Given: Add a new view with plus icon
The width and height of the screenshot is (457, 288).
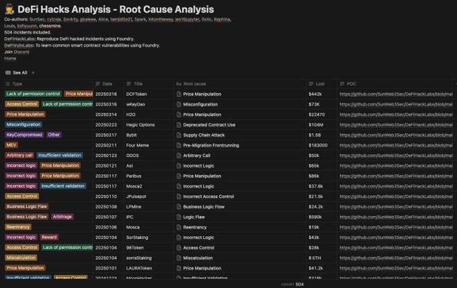Looking at the screenshot, I should click(33, 73).
